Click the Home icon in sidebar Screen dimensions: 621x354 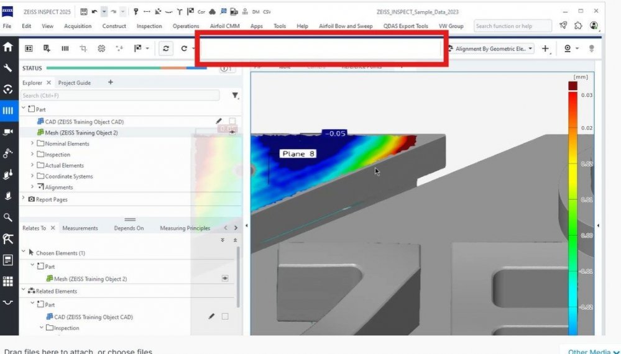8,47
